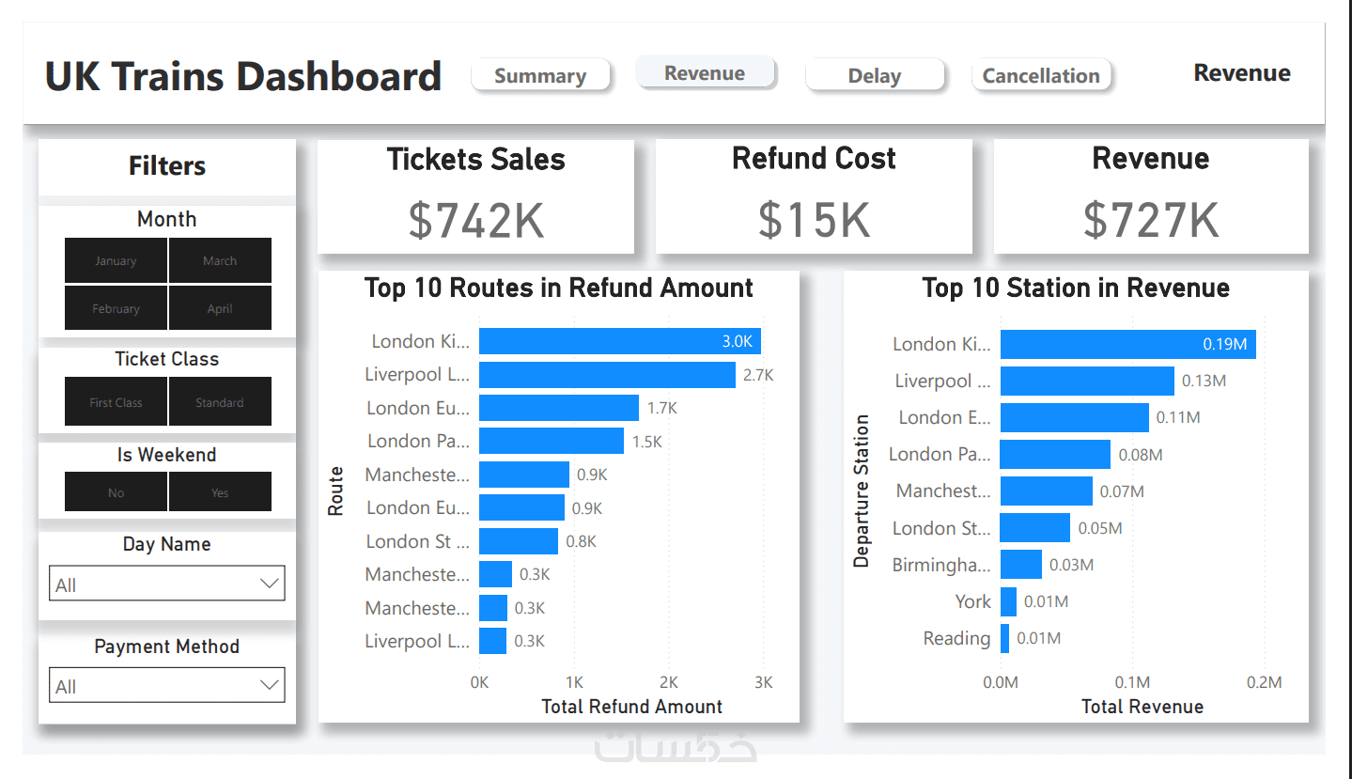Filter by Standard ticket class

[220, 401]
